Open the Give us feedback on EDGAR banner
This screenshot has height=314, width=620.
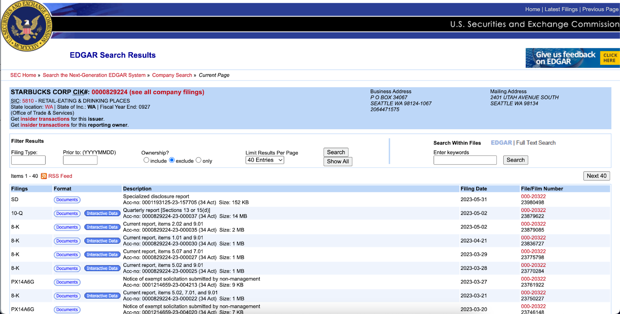[x=573, y=58]
